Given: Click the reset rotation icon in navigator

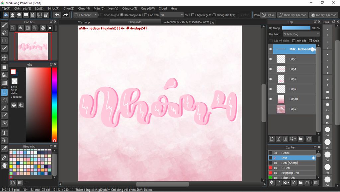Looking at the screenshot, I should [43, 28].
